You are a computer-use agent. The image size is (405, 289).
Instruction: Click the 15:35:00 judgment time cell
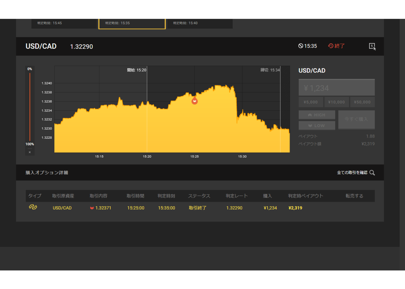pyautogui.click(x=166, y=208)
